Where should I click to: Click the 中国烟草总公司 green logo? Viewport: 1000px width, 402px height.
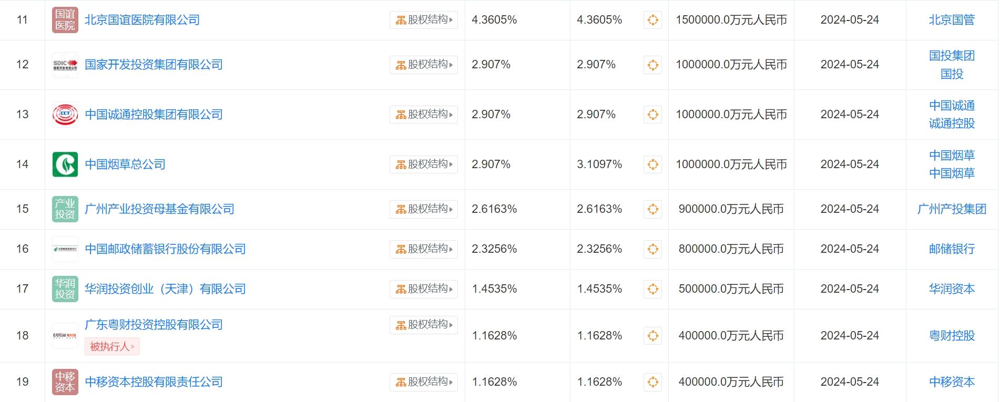pyautogui.click(x=65, y=164)
